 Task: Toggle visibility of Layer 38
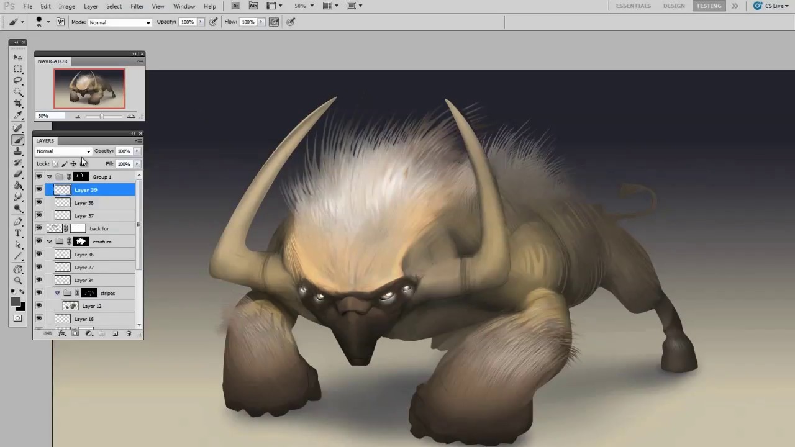tap(39, 203)
